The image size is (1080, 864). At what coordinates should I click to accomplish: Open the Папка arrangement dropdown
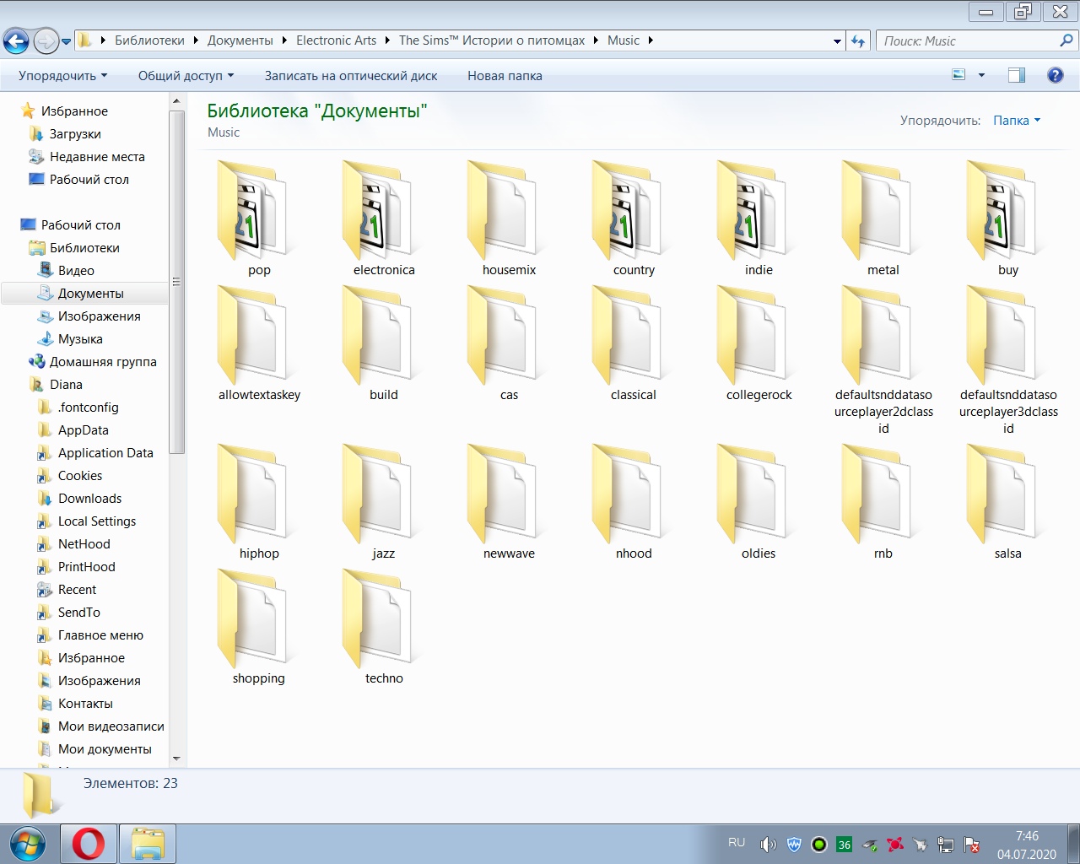pos(1016,121)
